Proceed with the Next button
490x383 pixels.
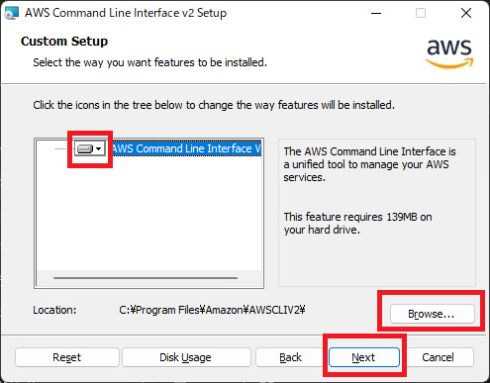click(x=364, y=357)
